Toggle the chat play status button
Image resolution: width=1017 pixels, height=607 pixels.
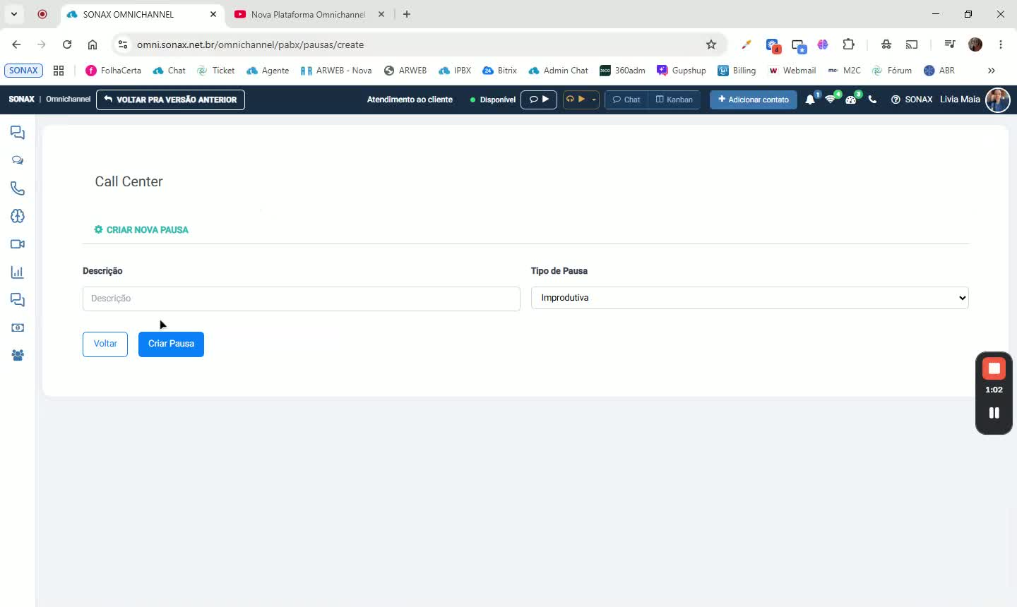click(539, 100)
